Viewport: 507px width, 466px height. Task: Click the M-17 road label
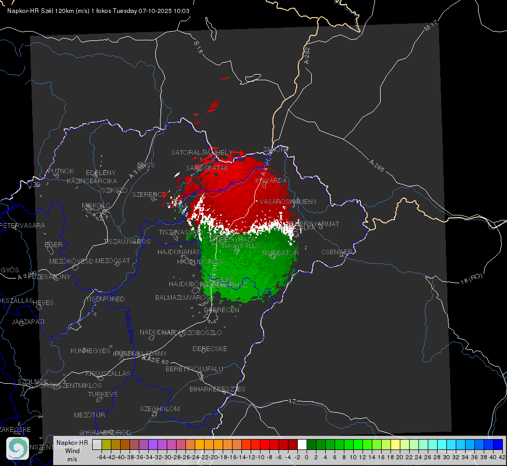(430, 25)
